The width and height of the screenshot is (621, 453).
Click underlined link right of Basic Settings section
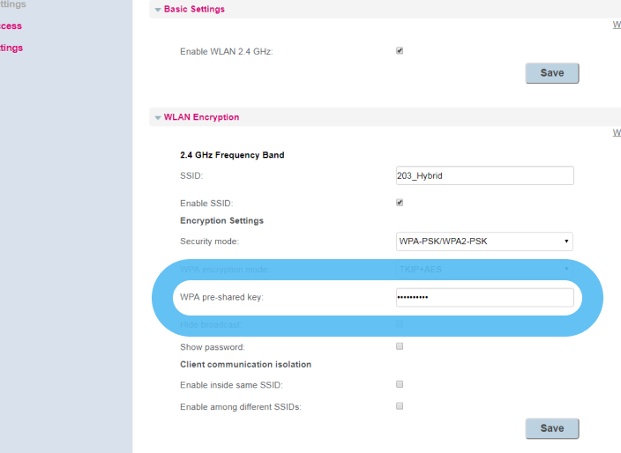click(617, 25)
